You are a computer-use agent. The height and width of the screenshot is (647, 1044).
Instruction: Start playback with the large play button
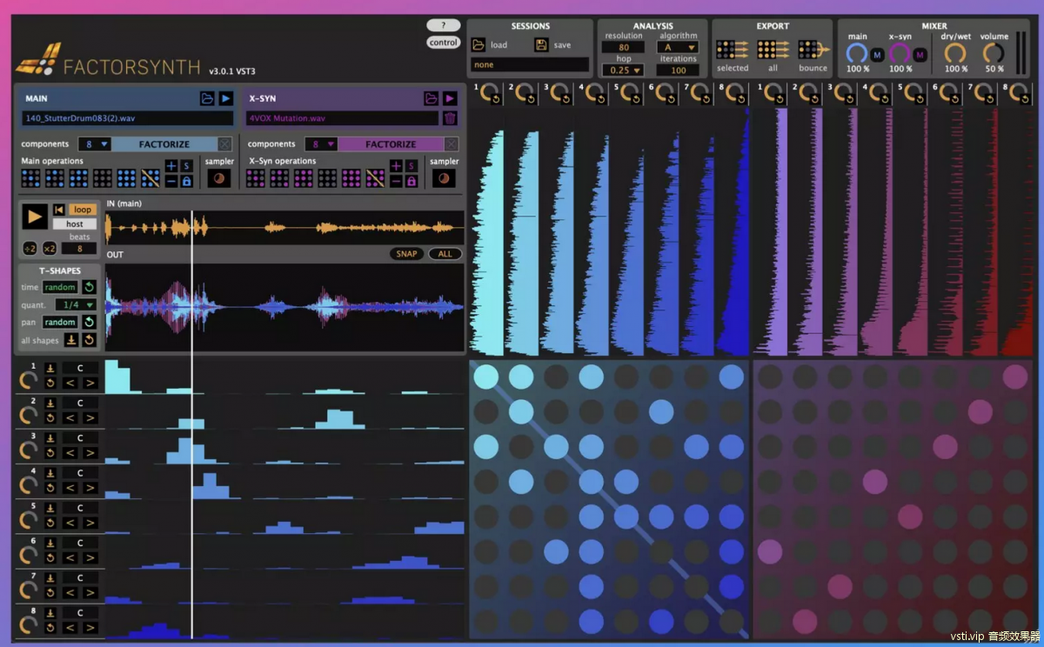35,217
